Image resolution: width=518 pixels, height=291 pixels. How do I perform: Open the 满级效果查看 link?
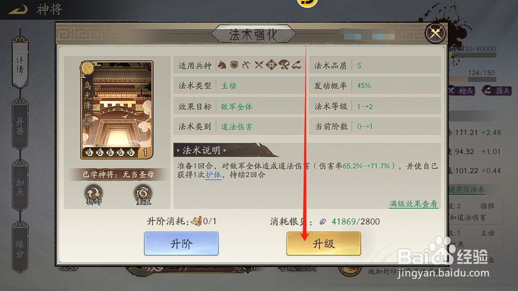coord(413,204)
